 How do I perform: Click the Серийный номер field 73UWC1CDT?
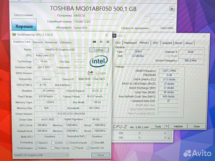pos(96,22)
